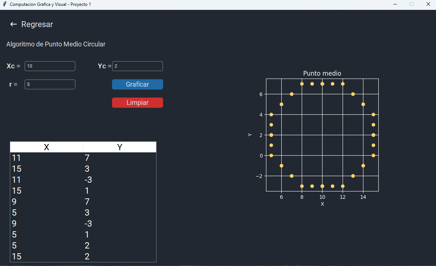
Task: Focus the r radius input field
Action: pos(50,84)
